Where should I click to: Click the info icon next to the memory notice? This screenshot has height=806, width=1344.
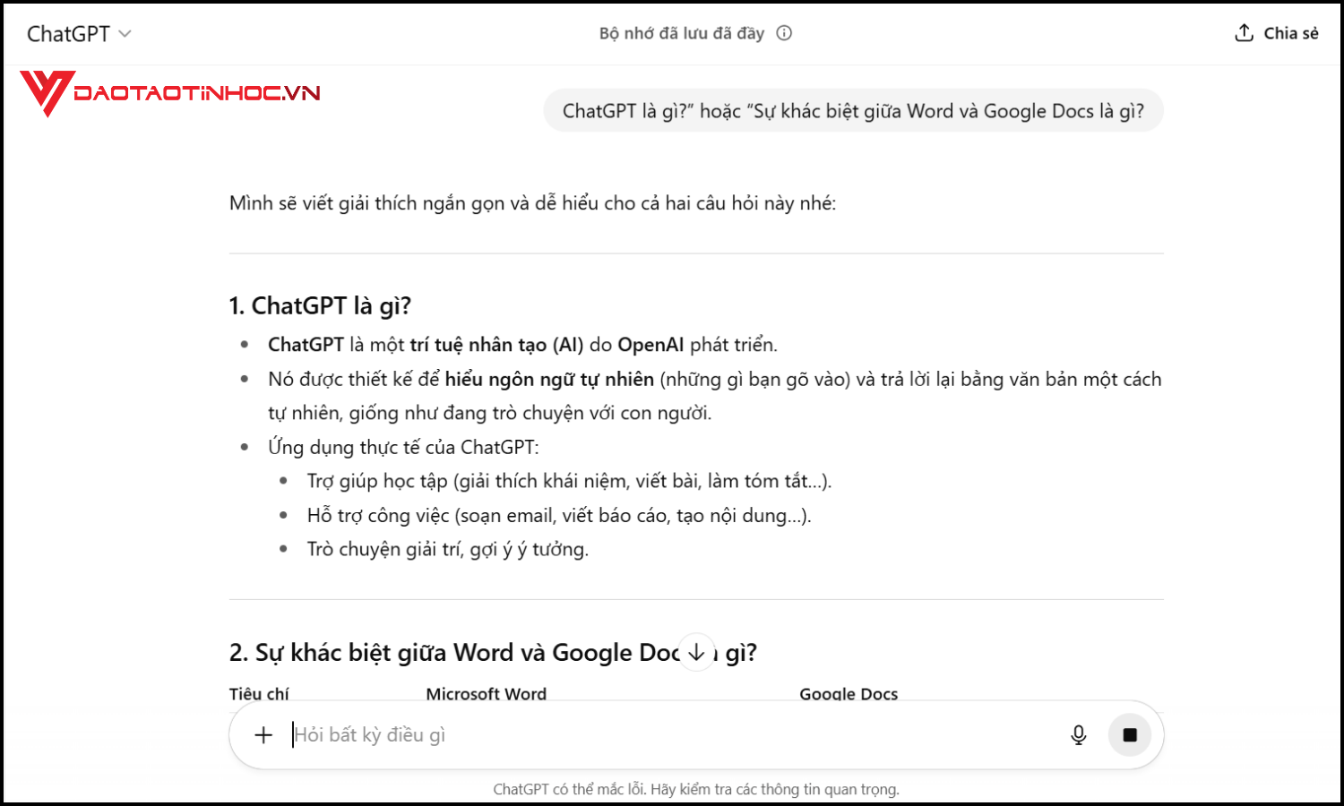pos(785,32)
